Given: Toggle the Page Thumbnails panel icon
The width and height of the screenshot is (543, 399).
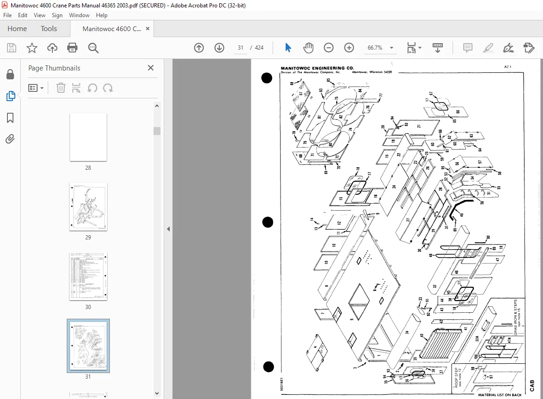Looking at the screenshot, I should point(10,96).
